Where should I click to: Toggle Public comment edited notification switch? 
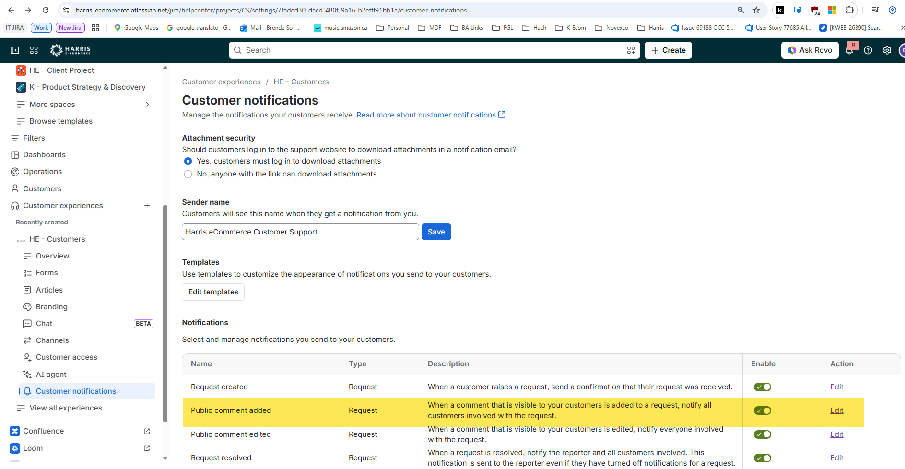763,434
